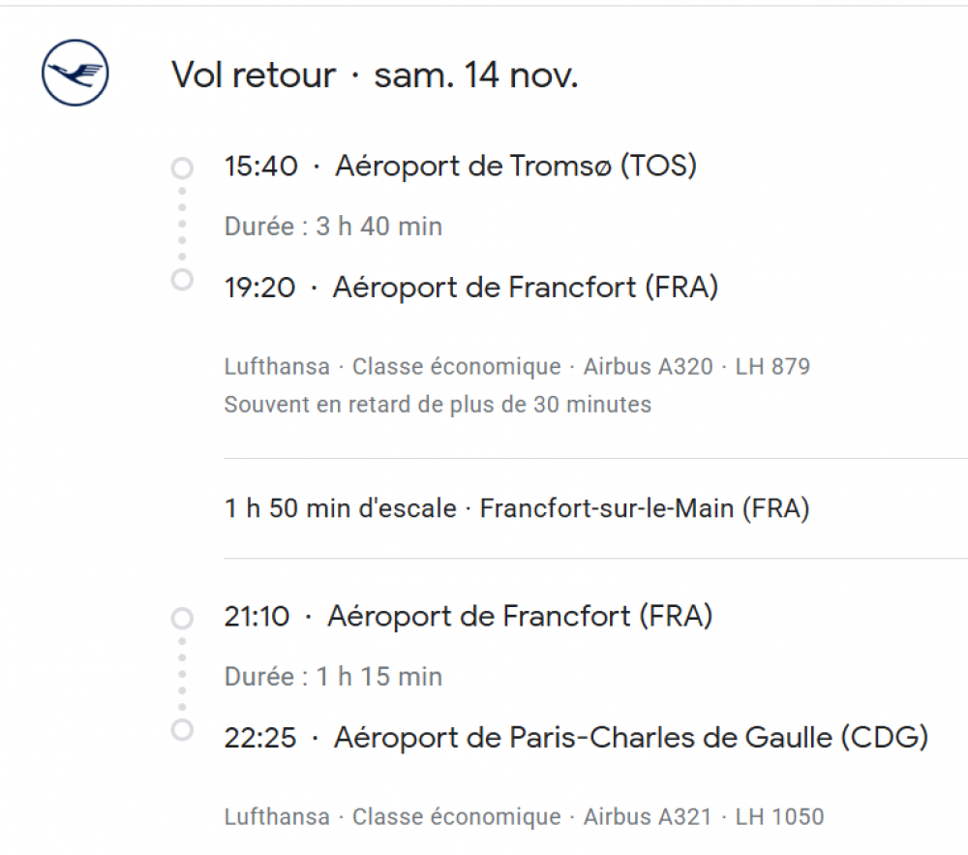The width and height of the screenshot is (968, 855).
Task: Click the "Durée : 1 h 15 min" label
Action: point(333,677)
